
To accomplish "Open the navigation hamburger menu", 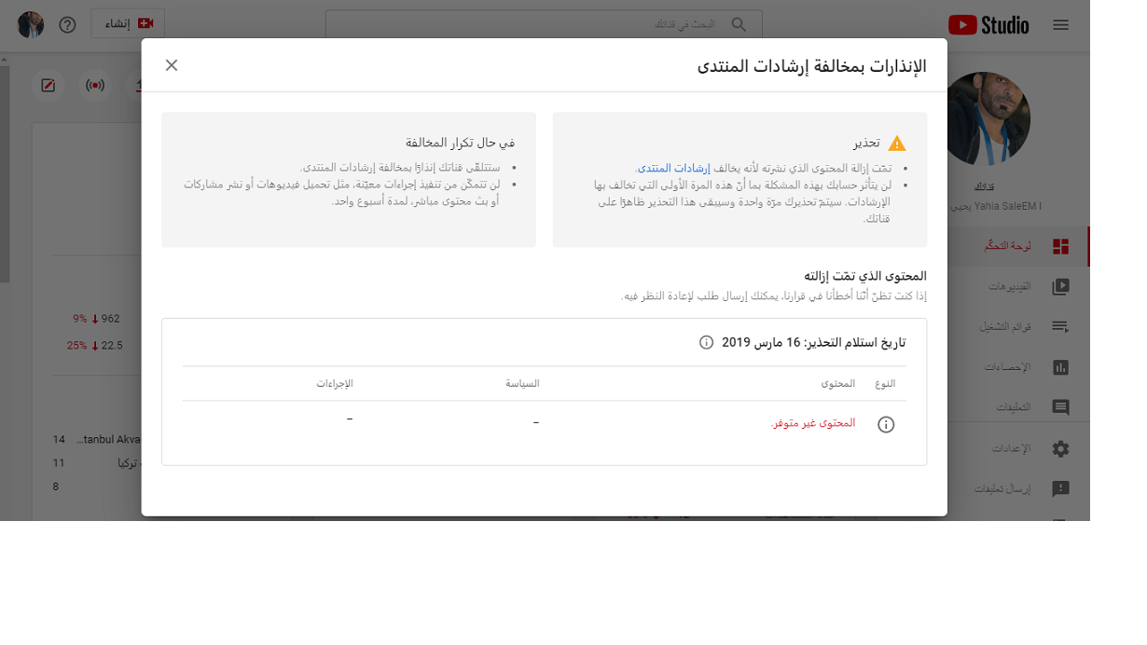I will pyautogui.click(x=1060, y=25).
